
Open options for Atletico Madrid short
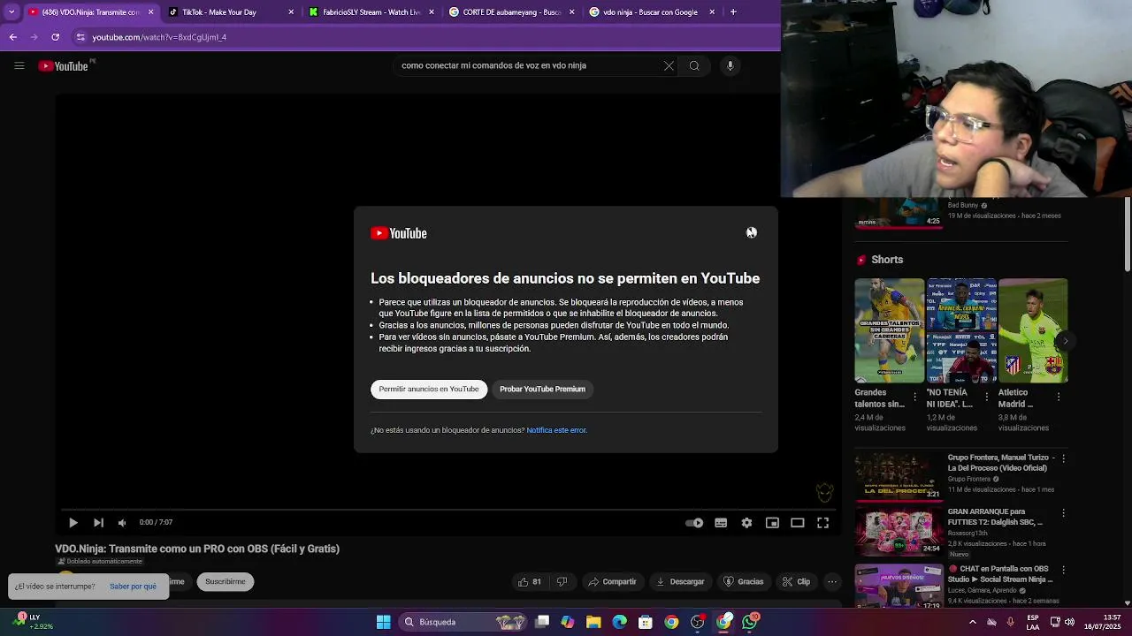(x=1059, y=397)
